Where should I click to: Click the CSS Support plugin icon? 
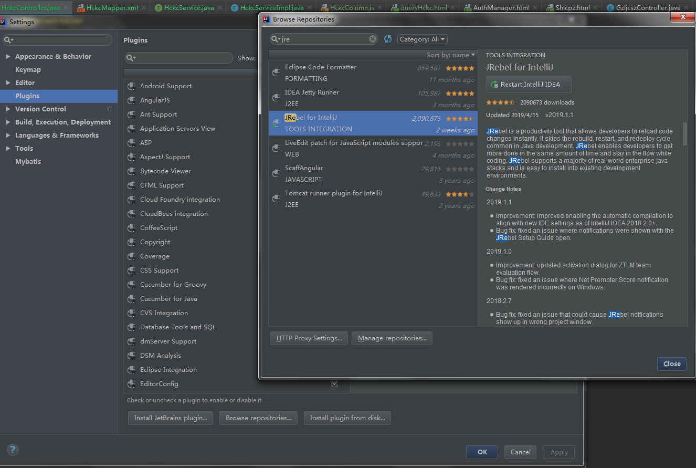[x=131, y=271]
